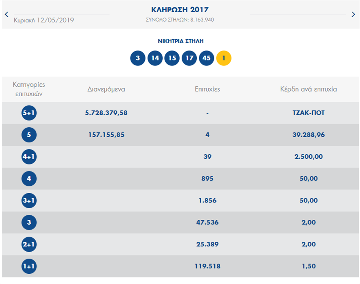Image resolution: width=360 pixels, height=284 pixels.
Task: Select the winning number ball 3
Action: point(138,58)
